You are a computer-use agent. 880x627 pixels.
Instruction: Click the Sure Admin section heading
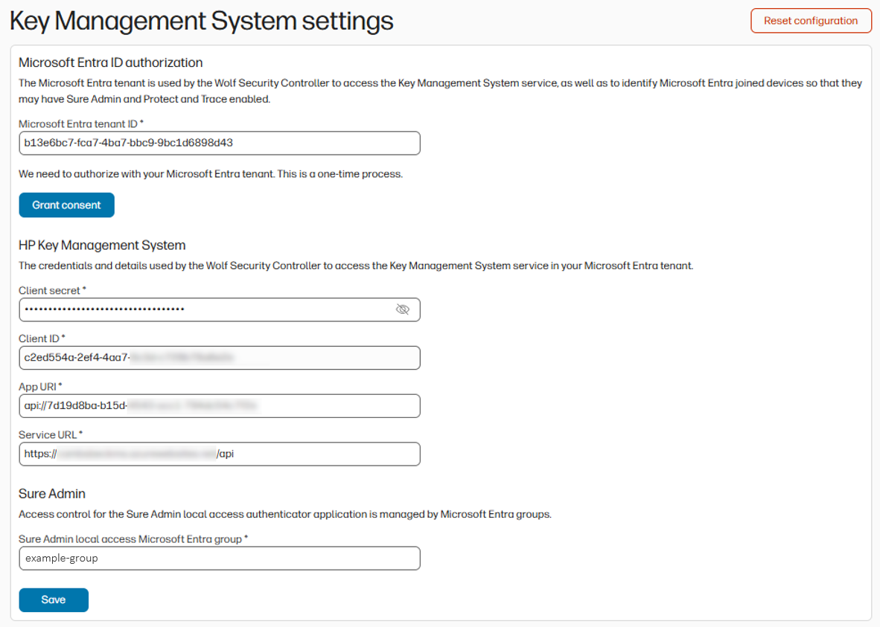click(x=52, y=494)
